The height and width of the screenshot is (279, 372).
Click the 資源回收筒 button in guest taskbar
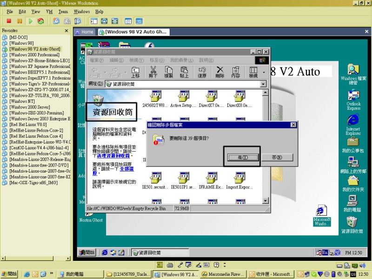click(160, 252)
